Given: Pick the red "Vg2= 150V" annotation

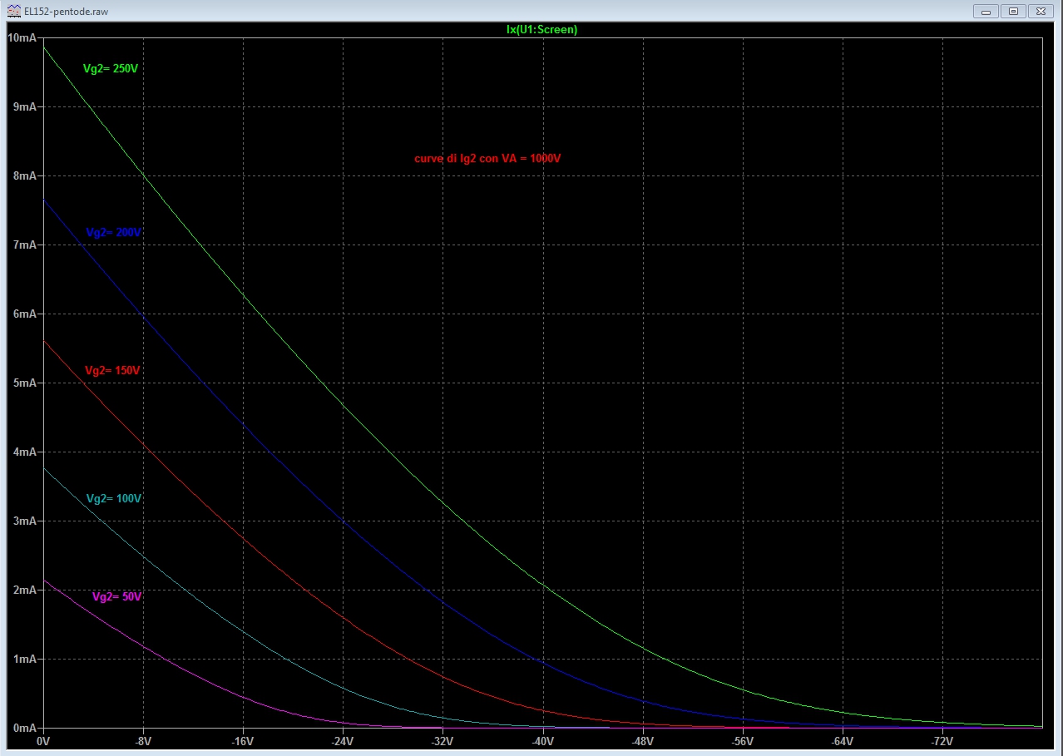Looking at the screenshot, I should [112, 370].
